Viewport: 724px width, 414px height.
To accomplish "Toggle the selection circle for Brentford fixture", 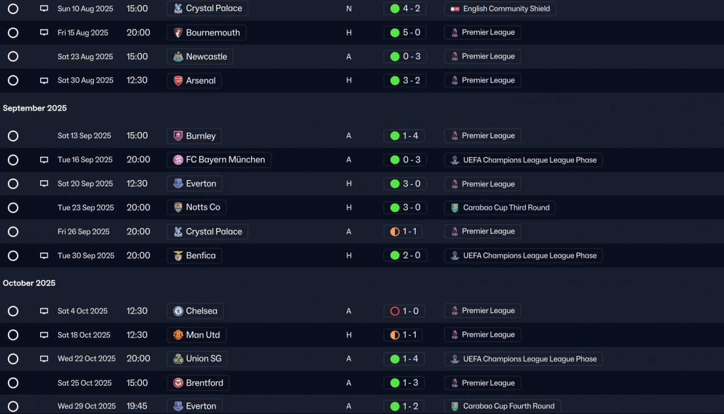I will (x=13, y=383).
